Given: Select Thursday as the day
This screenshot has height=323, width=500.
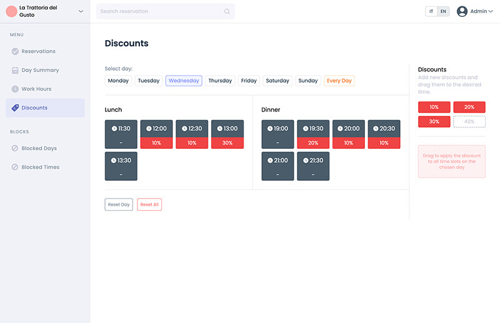Looking at the screenshot, I should point(220,81).
